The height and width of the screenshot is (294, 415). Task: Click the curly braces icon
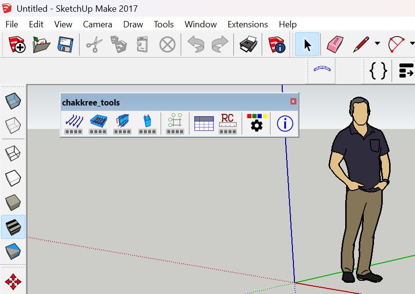coord(378,70)
